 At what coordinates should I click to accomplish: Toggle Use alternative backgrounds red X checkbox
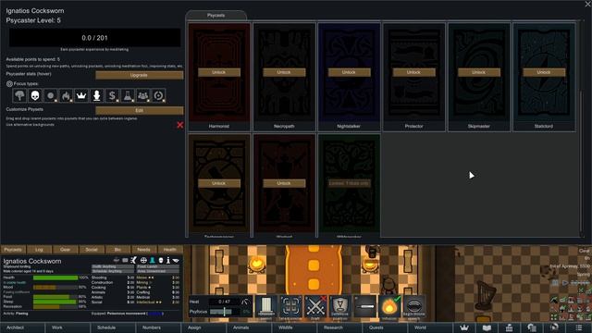[180, 125]
